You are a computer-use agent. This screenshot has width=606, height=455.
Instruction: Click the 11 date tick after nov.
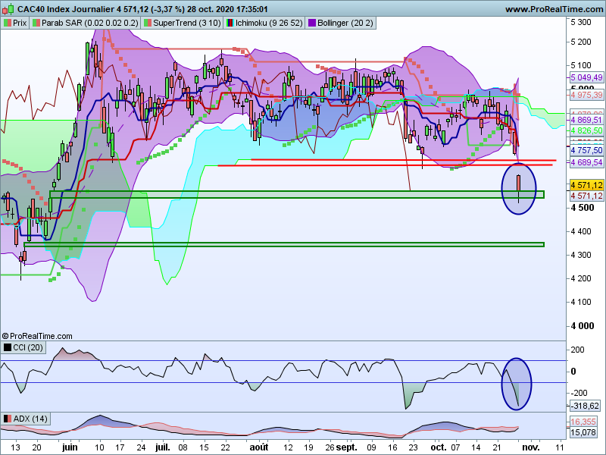[x=560, y=447]
